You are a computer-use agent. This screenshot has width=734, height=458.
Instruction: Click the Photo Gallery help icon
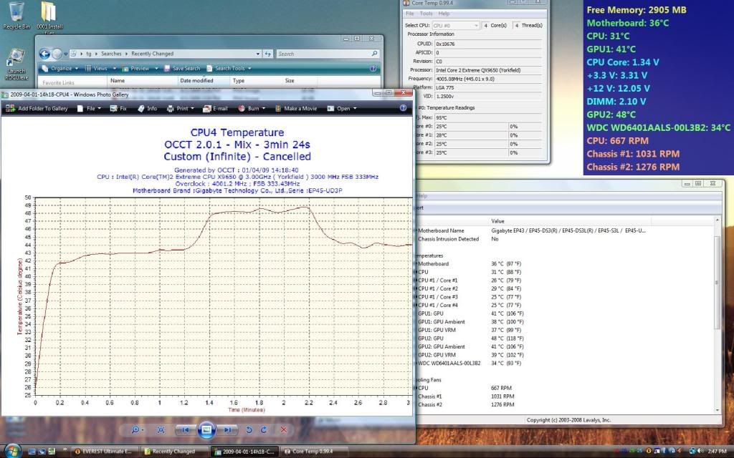[x=403, y=108]
